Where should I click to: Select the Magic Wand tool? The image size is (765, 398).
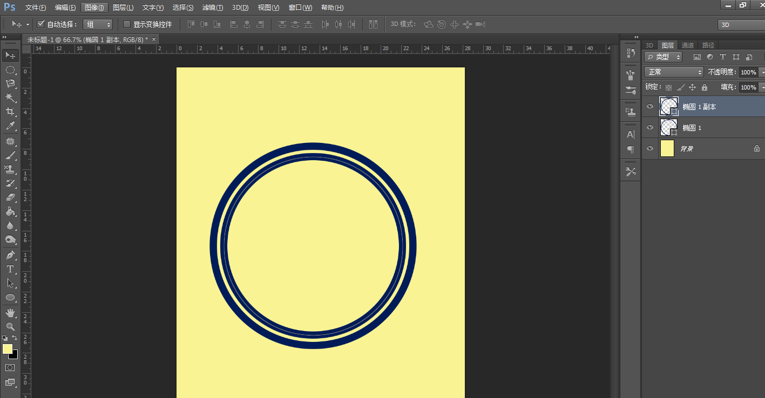click(x=10, y=98)
